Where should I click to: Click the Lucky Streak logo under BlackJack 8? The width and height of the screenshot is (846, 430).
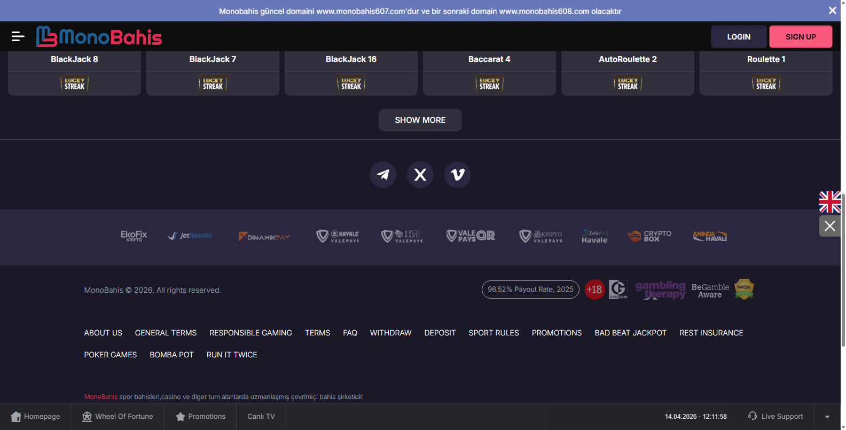pos(74,84)
